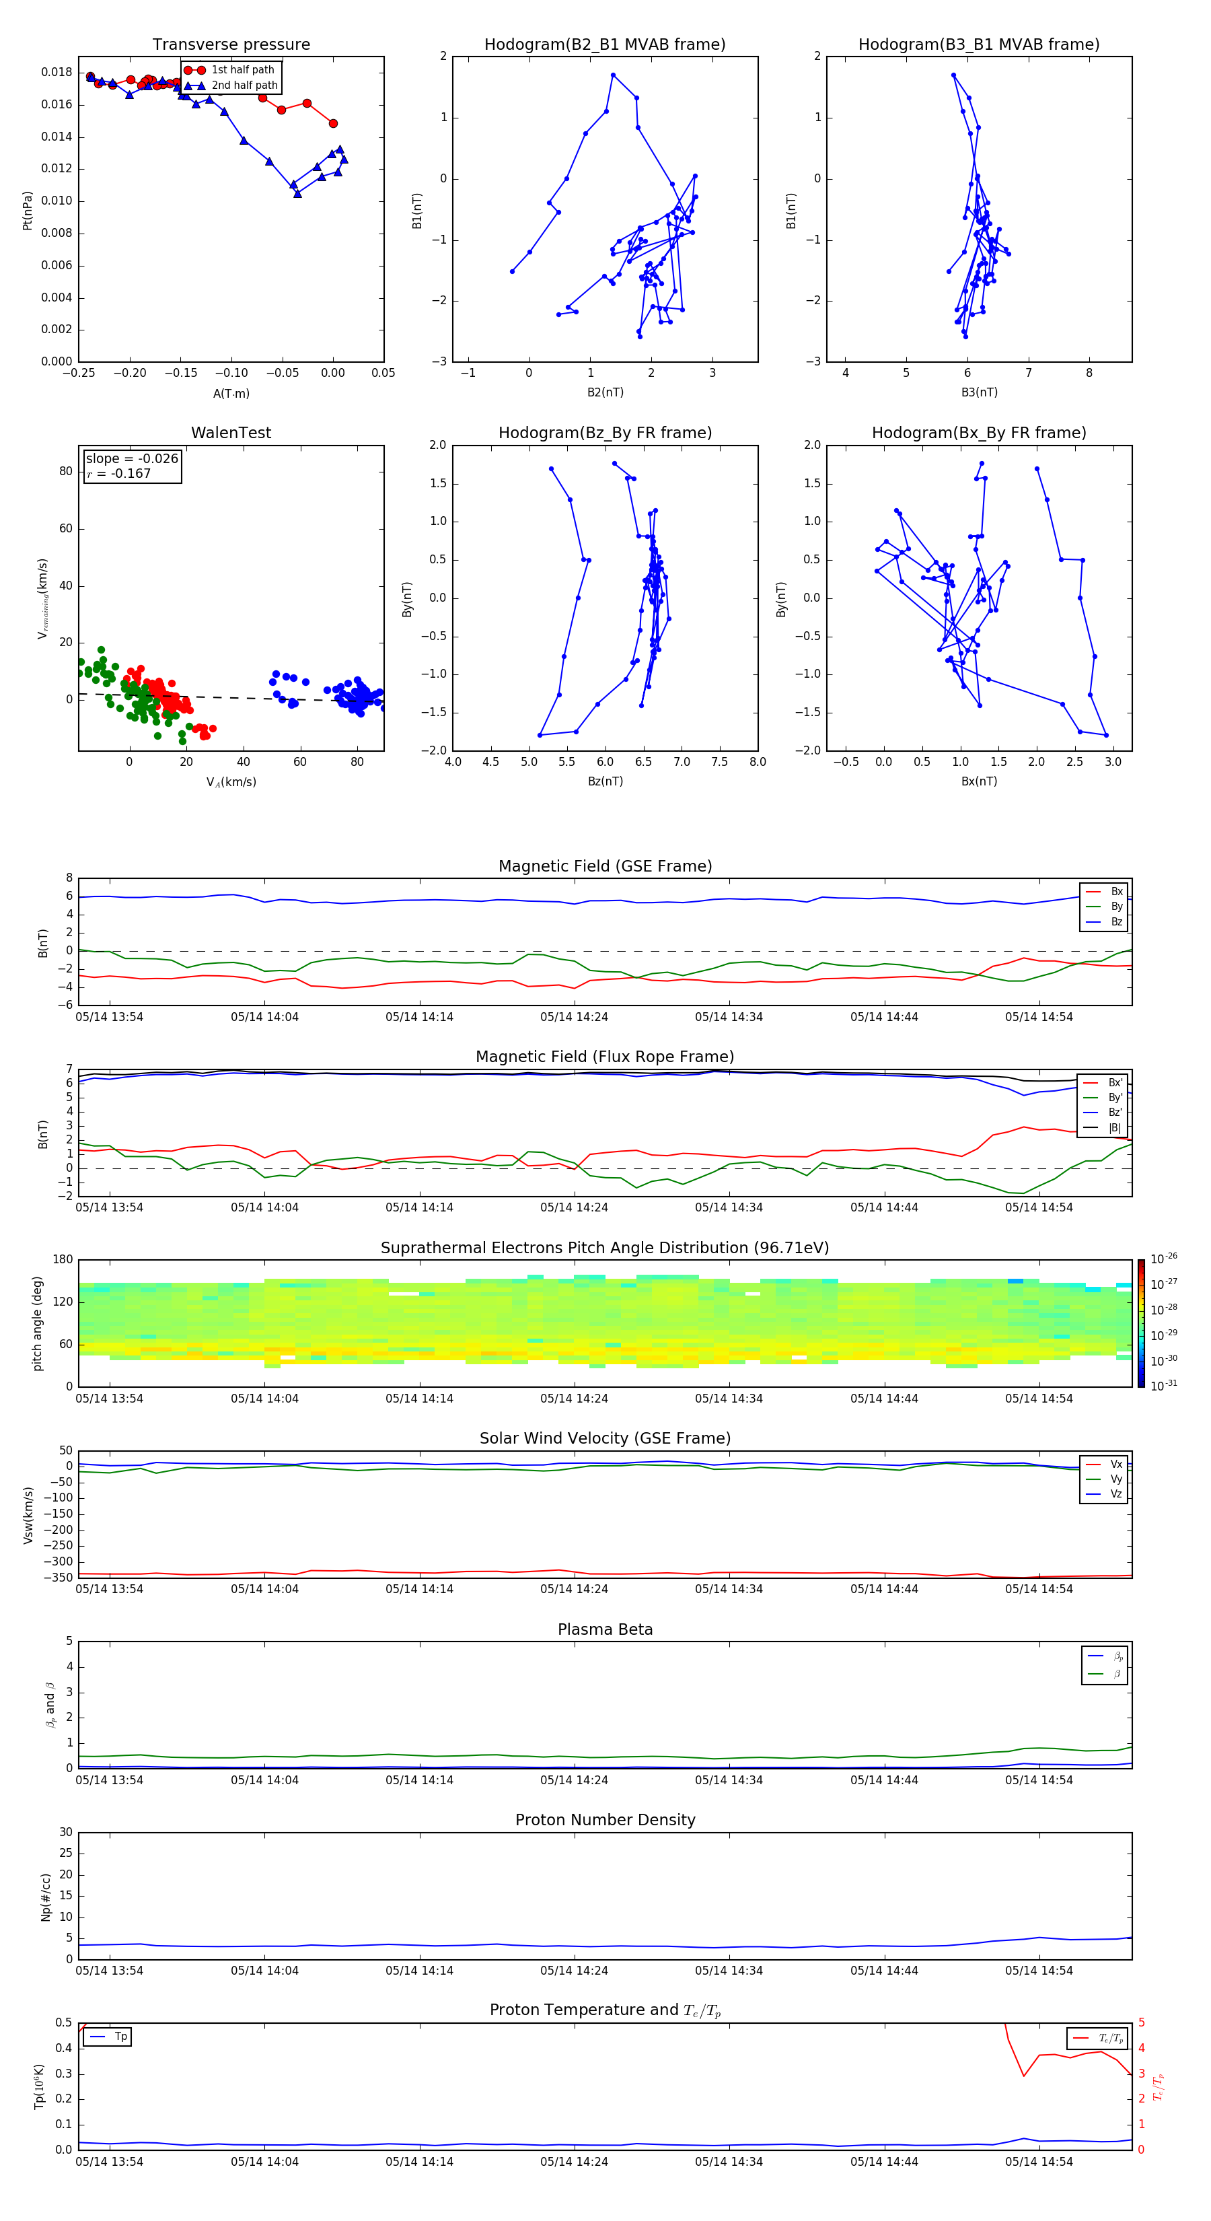Click the "V_A(km/s)" axis label under WalenTest
The height and width of the screenshot is (2221, 1211).
point(231,782)
